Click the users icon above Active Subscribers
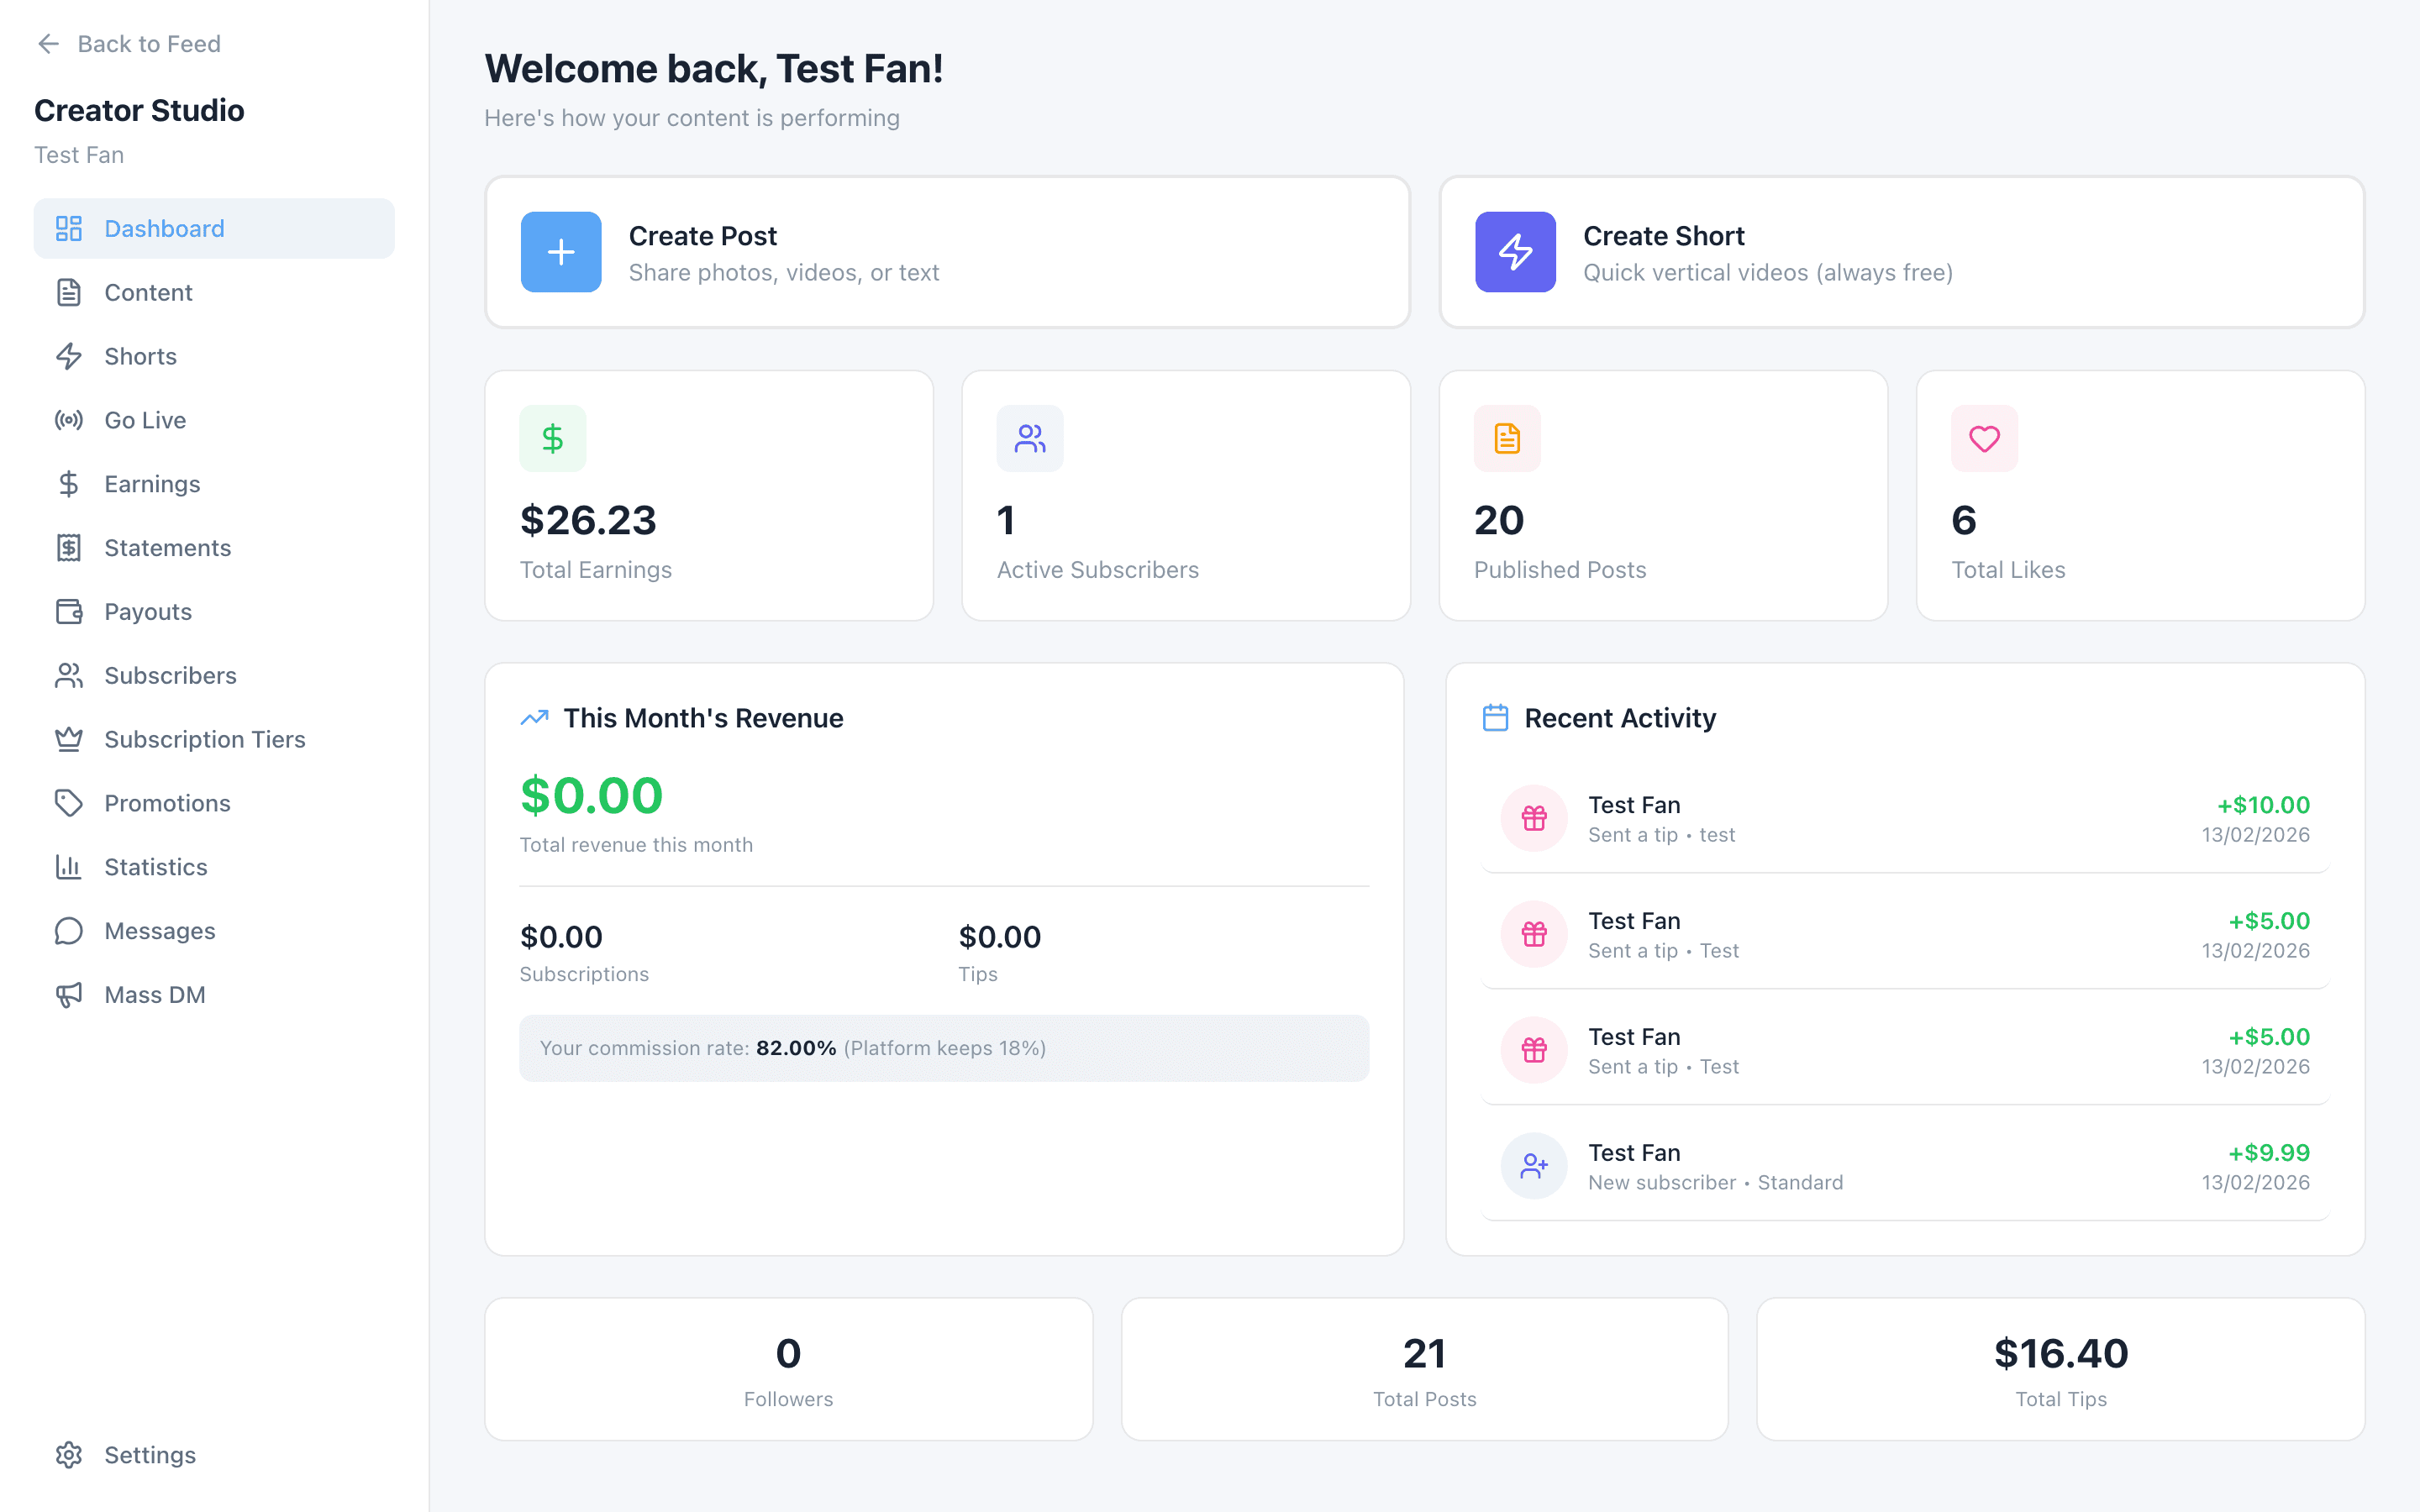 point(1030,438)
